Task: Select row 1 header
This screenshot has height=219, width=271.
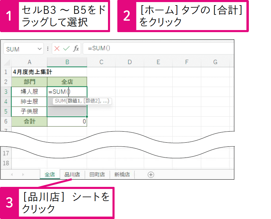Action: [6, 72]
